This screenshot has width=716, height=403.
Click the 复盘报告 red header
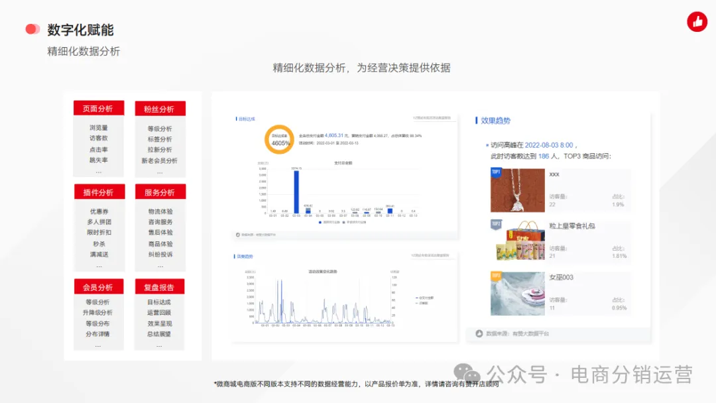pyautogui.click(x=160, y=286)
